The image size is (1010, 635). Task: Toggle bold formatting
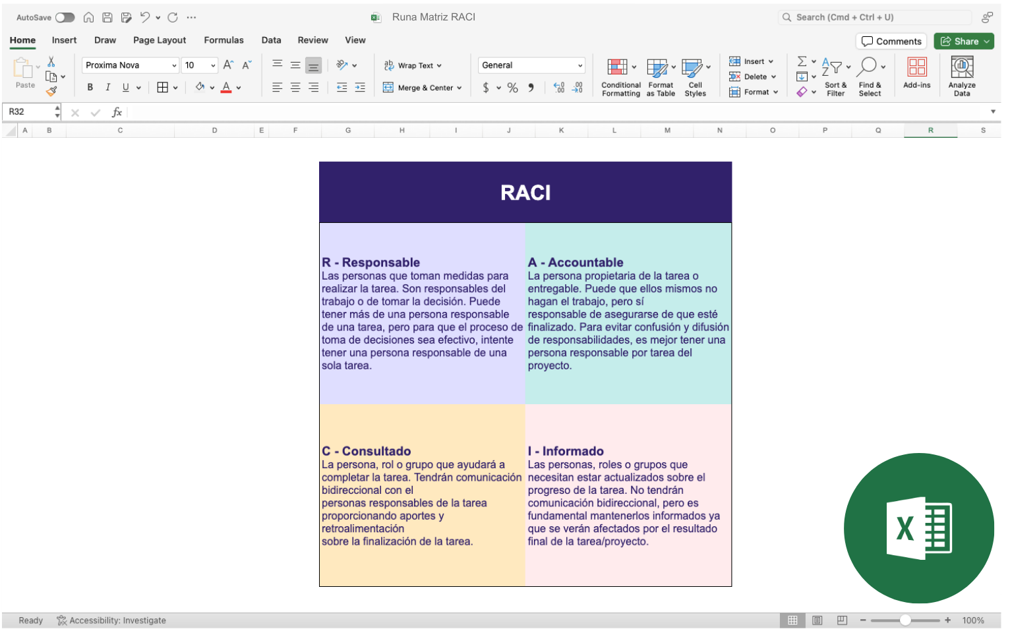[x=90, y=86]
